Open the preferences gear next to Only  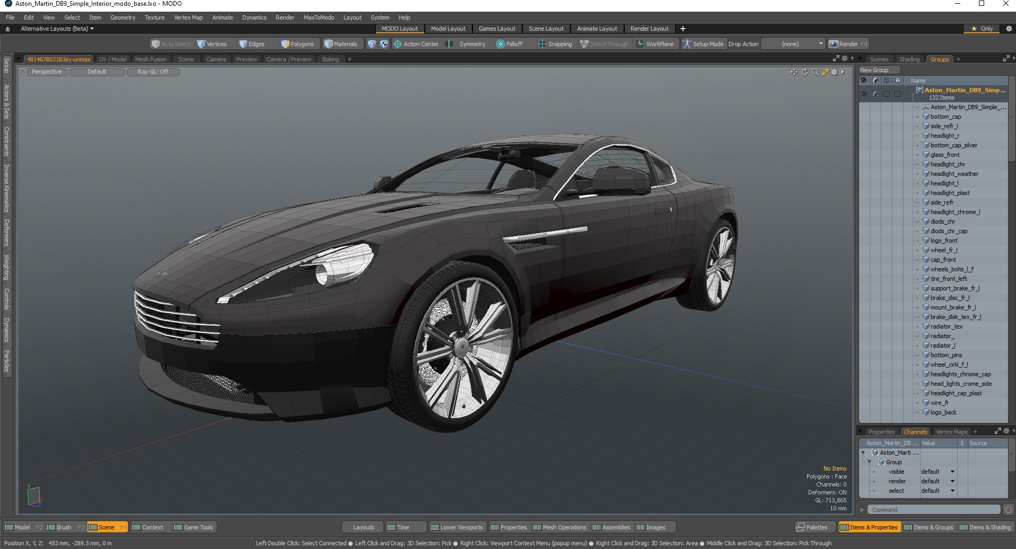[x=1009, y=29]
